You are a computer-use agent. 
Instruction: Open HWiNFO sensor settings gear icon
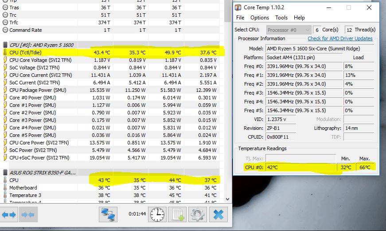coord(198,214)
